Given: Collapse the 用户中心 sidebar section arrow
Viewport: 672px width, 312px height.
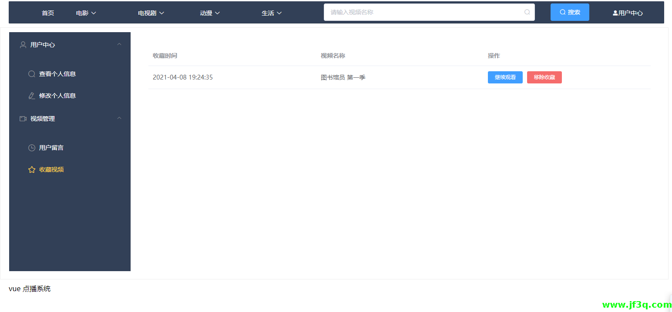Looking at the screenshot, I should pos(119,44).
